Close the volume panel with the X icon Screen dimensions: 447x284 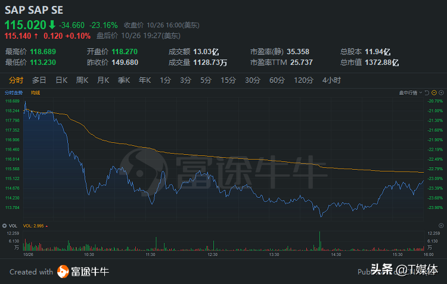[441, 226]
